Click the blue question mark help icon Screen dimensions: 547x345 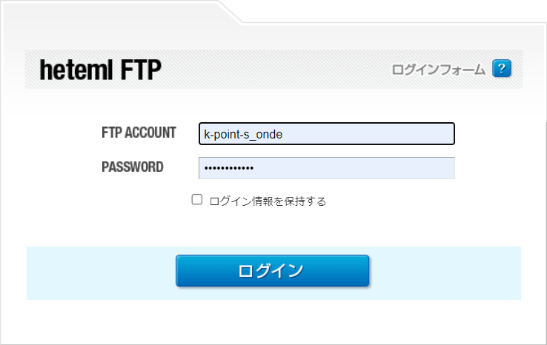tap(503, 70)
